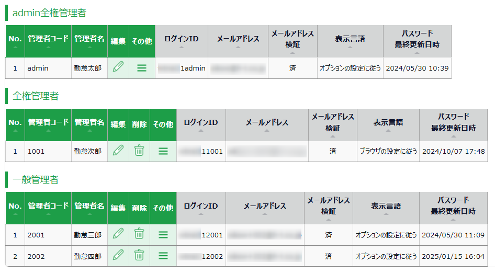Edit administrator 勤怠四郎 with the pencil icon
495x274 pixels.
click(x=118, y=255)
